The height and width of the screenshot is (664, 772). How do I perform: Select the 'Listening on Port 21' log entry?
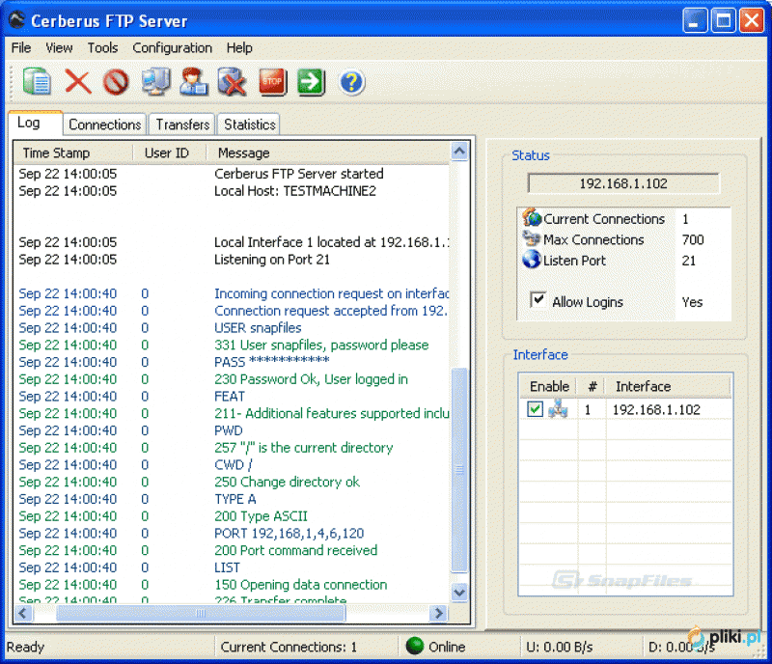pyautogui.click(x=232, y=259)
